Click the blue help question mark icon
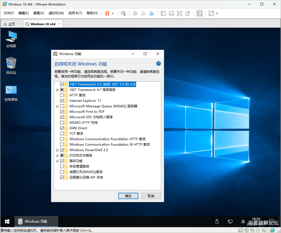This screenshot has width=281, height=233. pos(158,64)
